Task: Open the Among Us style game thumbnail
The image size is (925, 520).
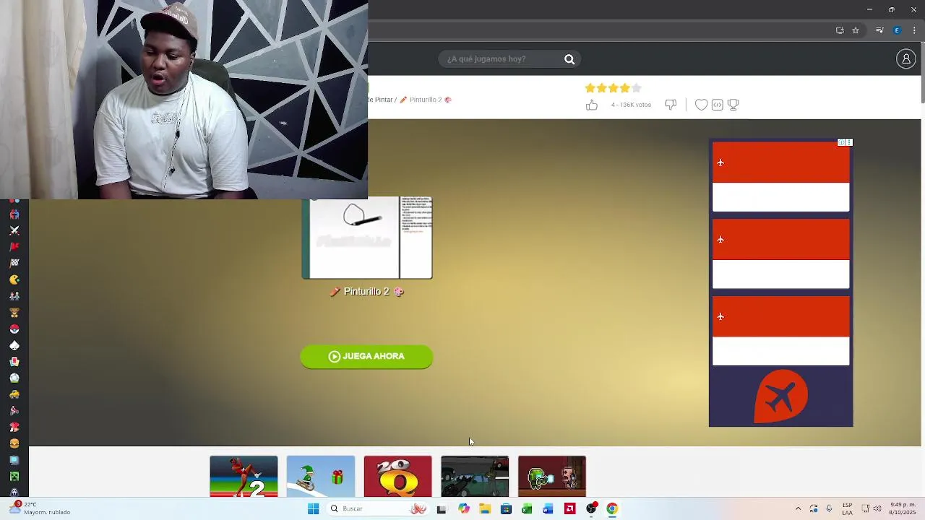Action: [x=552, y=476]
